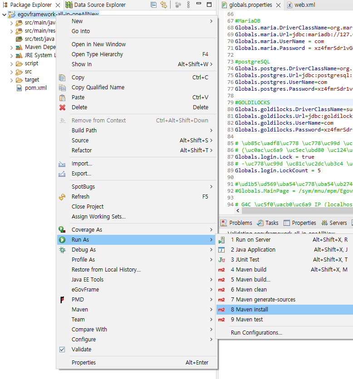The height and width of the screenshot is (379, 353).
Task: Toggle the Validate checkbox
Action: pos(62,350)
